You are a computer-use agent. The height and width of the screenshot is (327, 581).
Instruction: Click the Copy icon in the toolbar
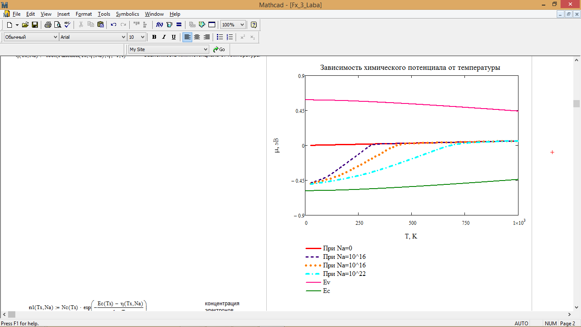90,25
